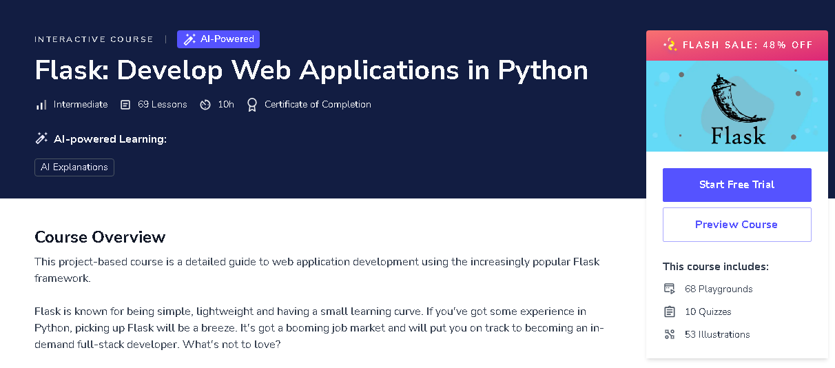Click the 69 Lessons text

tap(162, 105)
